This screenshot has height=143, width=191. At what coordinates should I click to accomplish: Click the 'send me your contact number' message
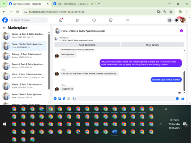click(166, 80)
